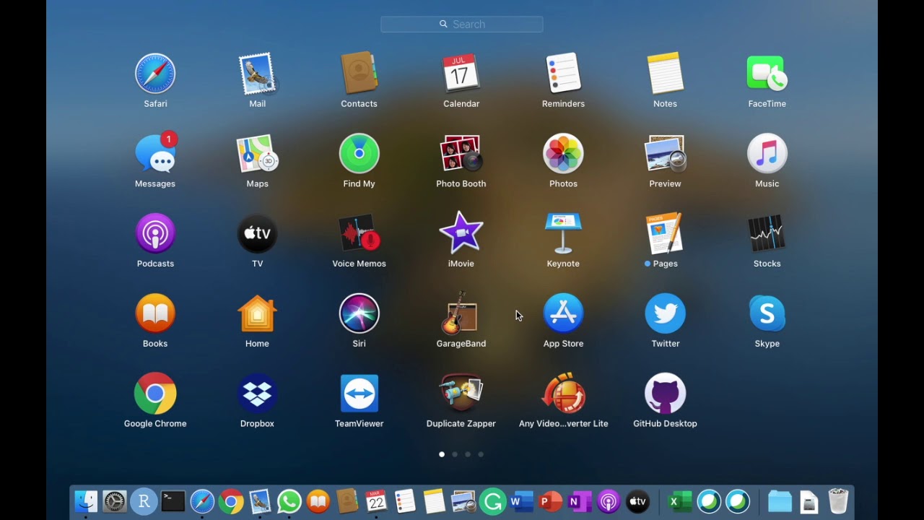Launch Reminders from the Launchpad grid
The width and height of the screenshot is (924, 520).
[x=563, y=74]
